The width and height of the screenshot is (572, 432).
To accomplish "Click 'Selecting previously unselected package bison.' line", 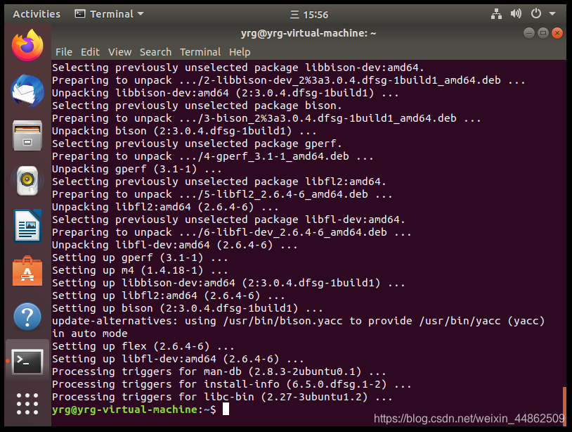I will pos(197,106).
